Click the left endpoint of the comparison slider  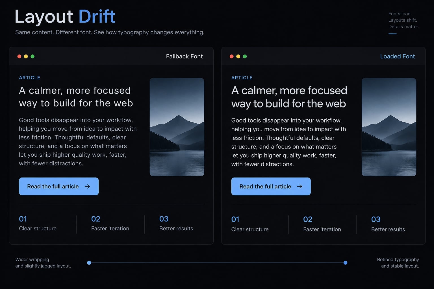89,263
